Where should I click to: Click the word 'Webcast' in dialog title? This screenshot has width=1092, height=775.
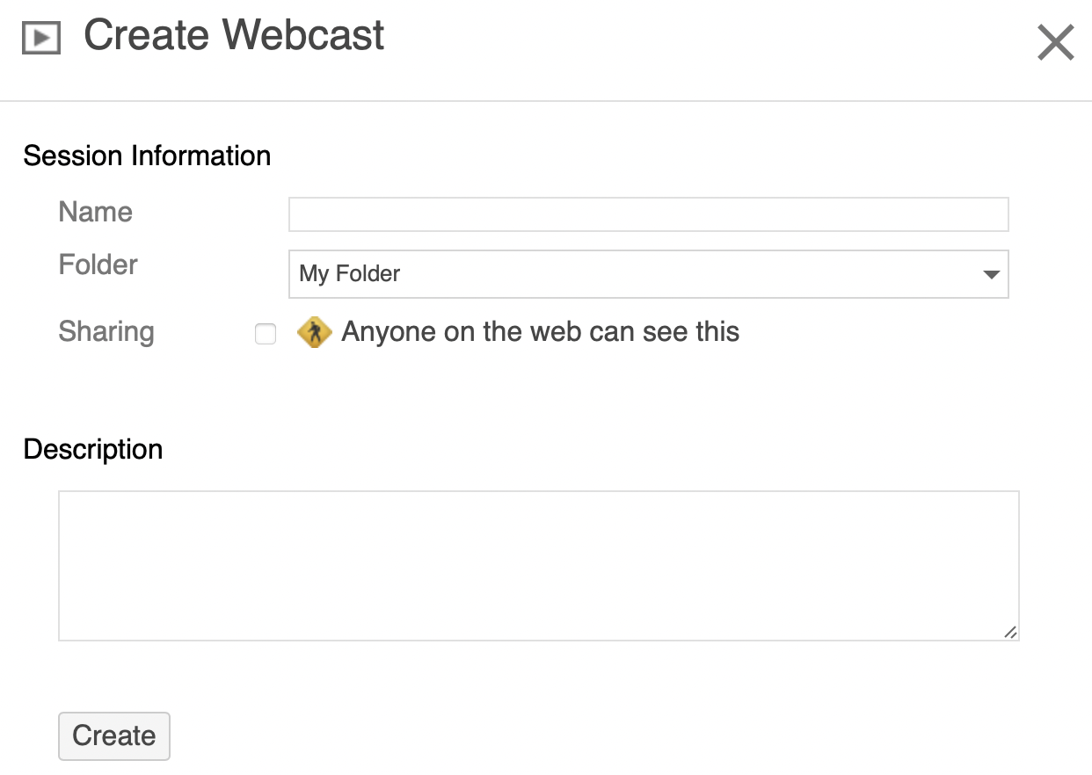(x=303, y=36)
